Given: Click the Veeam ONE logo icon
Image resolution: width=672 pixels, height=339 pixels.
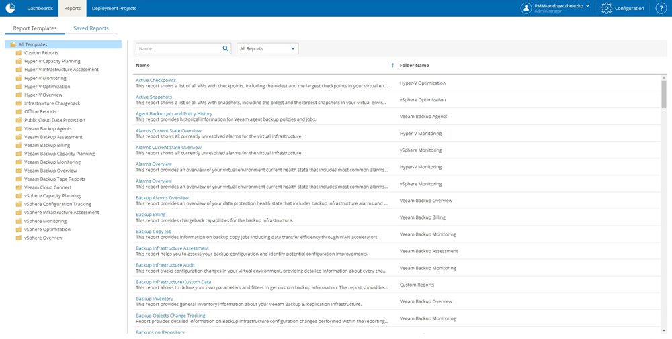Looking at the screenshot, I should (x=10, y=8).
